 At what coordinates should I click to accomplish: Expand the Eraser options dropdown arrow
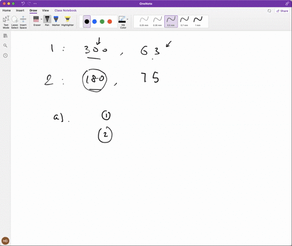coord(41,19)
